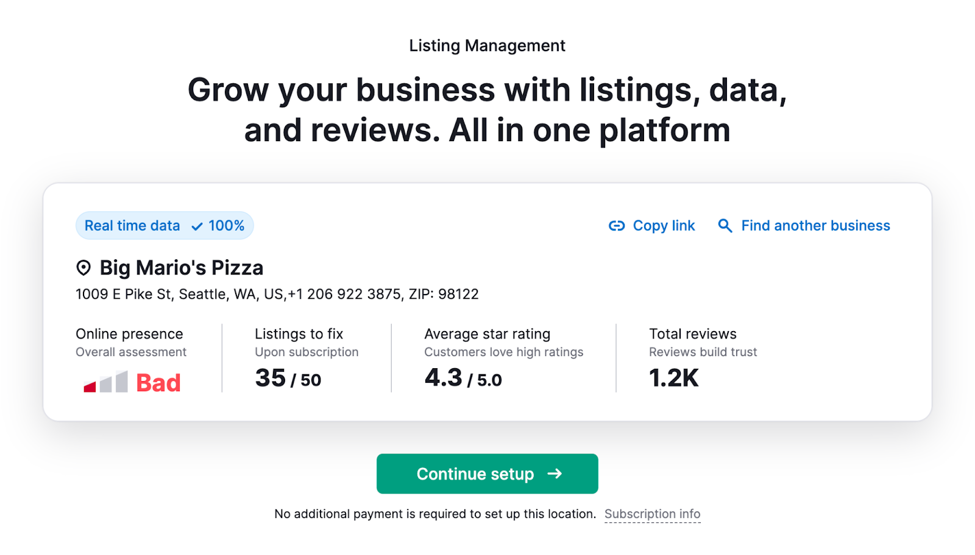Click the Copy link chain icon
Screen dimensions: 975x555
[616, 225]
